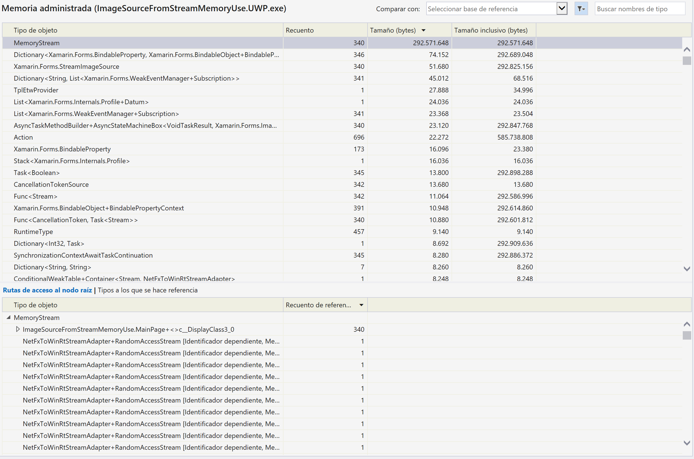Open the Comparar con dropdown

561,8
